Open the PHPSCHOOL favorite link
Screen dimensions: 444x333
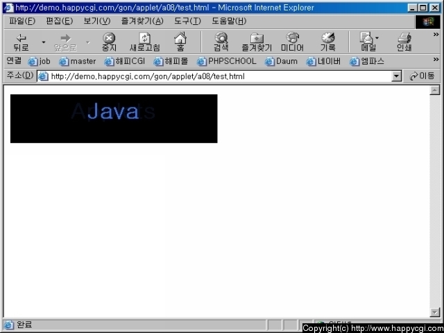tap(227, 61)
